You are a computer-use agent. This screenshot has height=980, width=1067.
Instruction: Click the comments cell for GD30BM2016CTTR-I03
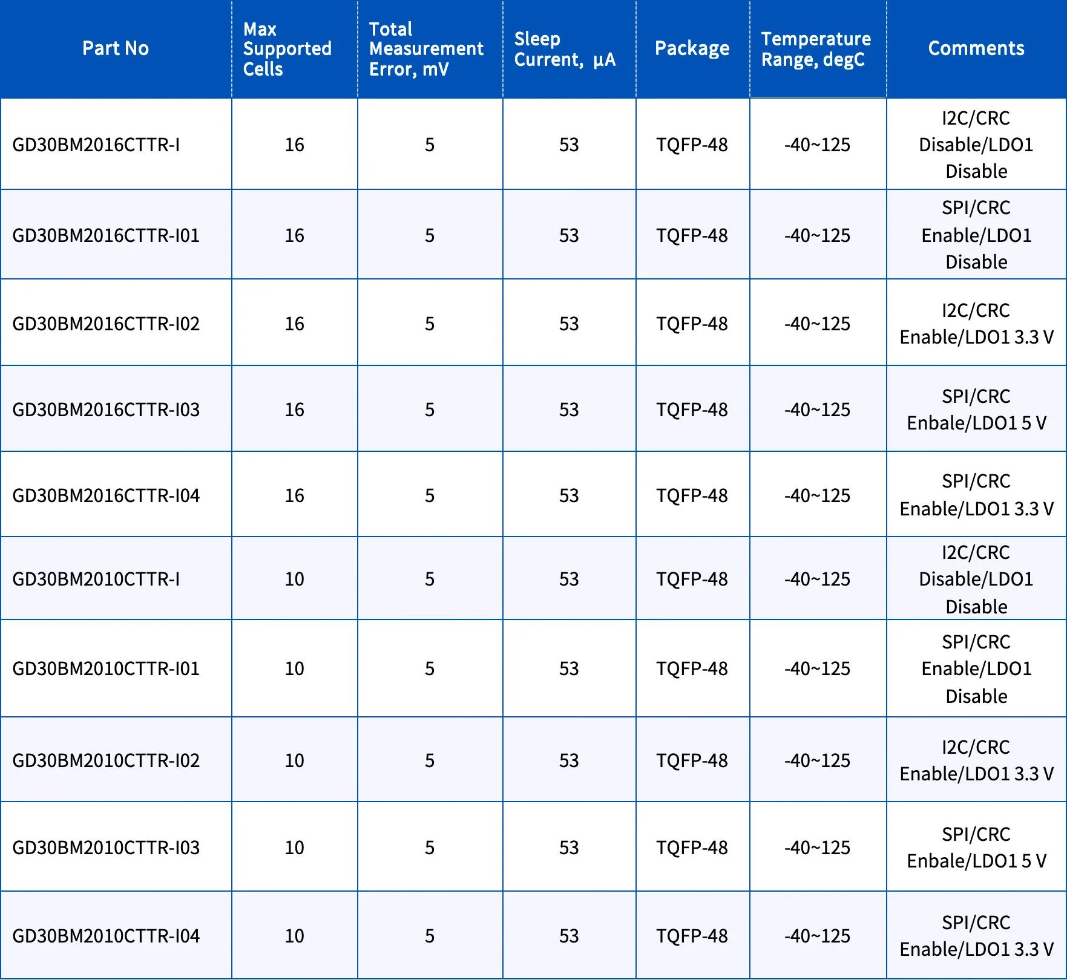coord(976,410)
